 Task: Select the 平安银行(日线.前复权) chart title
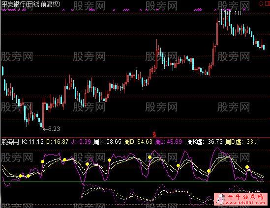[31, 4]
